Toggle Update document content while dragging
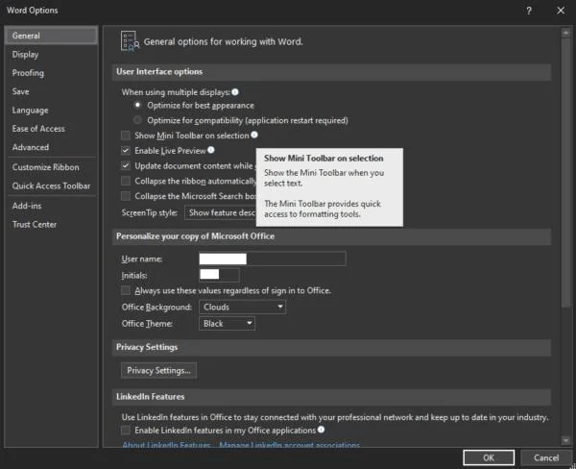 pyautogui.click(x=126, y=166)
